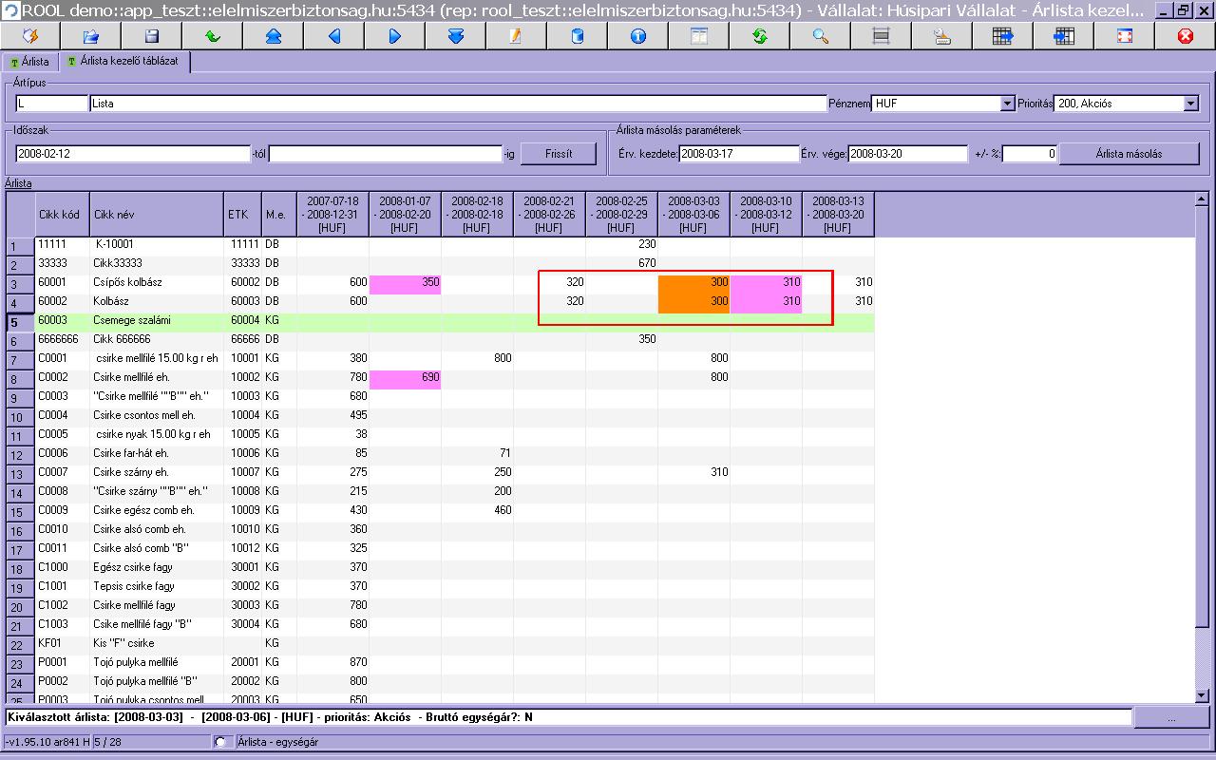
Task: Open the Prioritás dropdown showing 200, Akciós
Action: point(1190,104)
